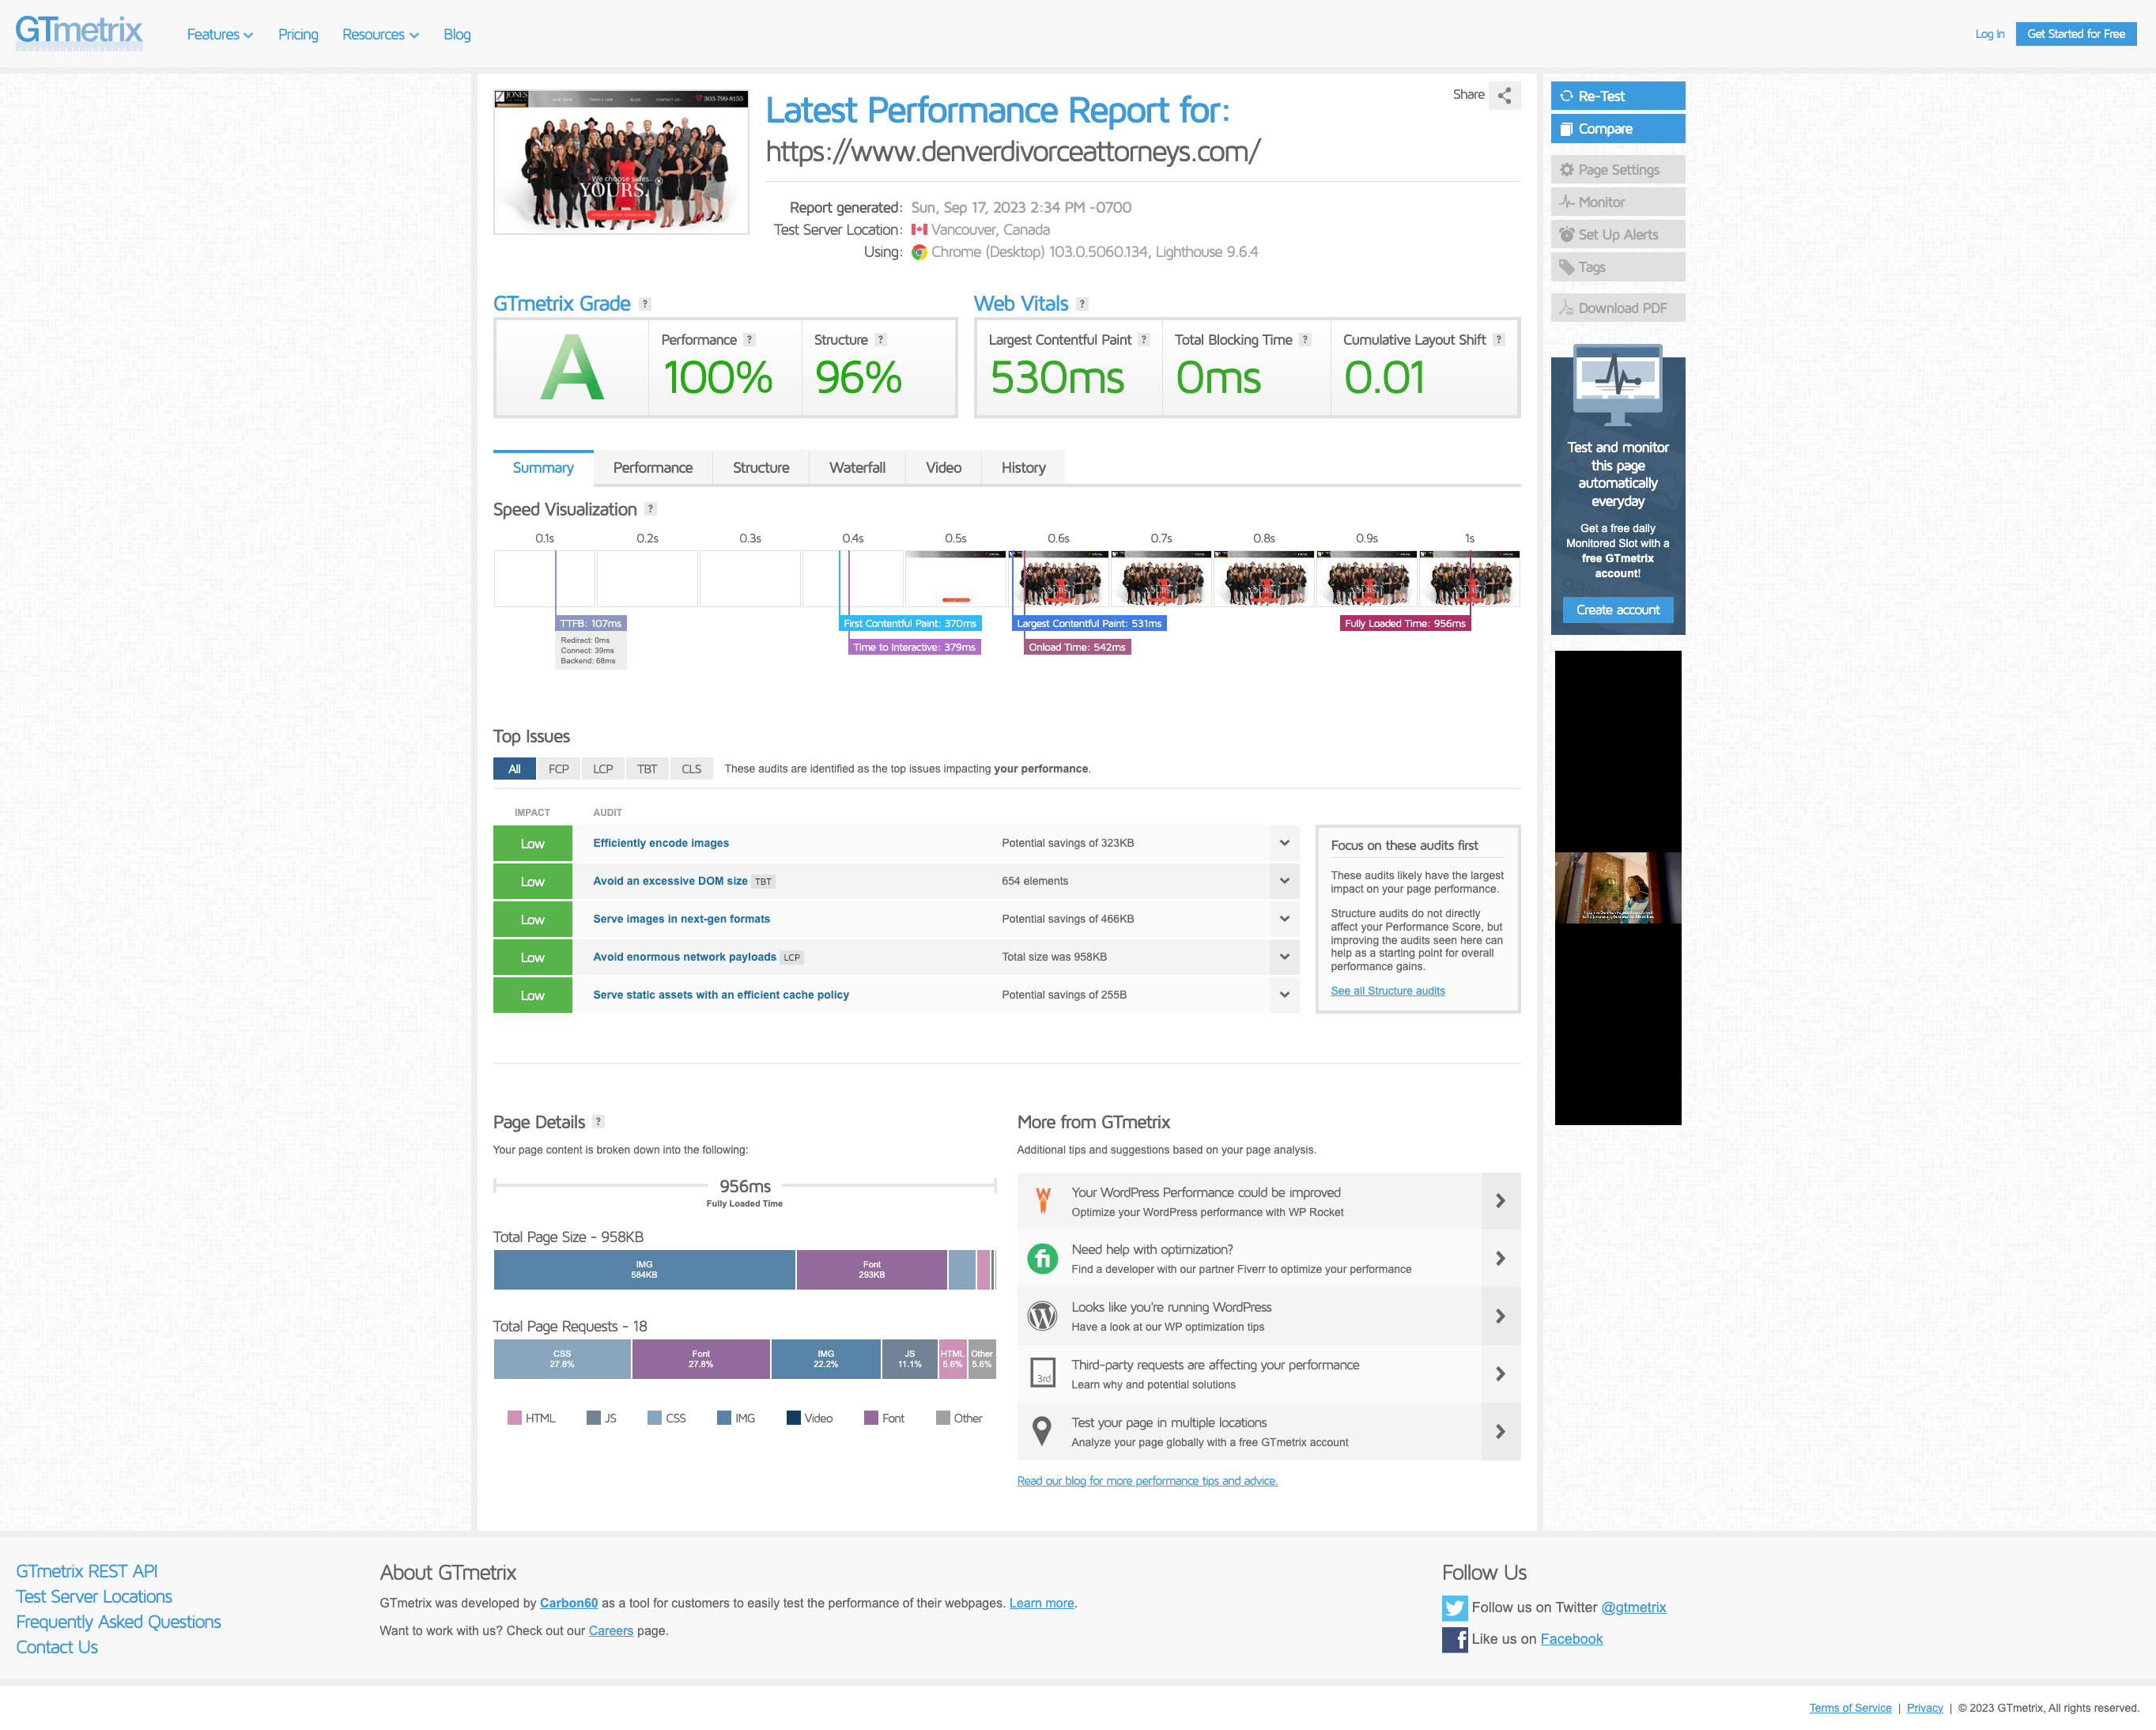Screen dimensions: 2156x1730
Task: Click the GTmetrix Grade help question mark
Action: 645,304
